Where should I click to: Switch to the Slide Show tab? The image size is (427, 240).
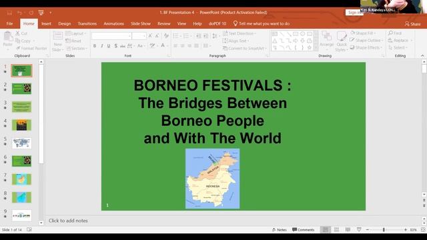(x=141, y=24)
